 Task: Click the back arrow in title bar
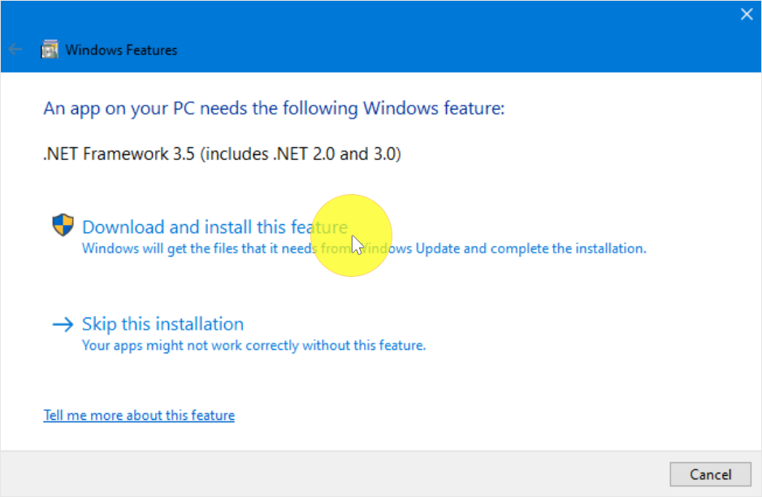(x=15, y=49)
